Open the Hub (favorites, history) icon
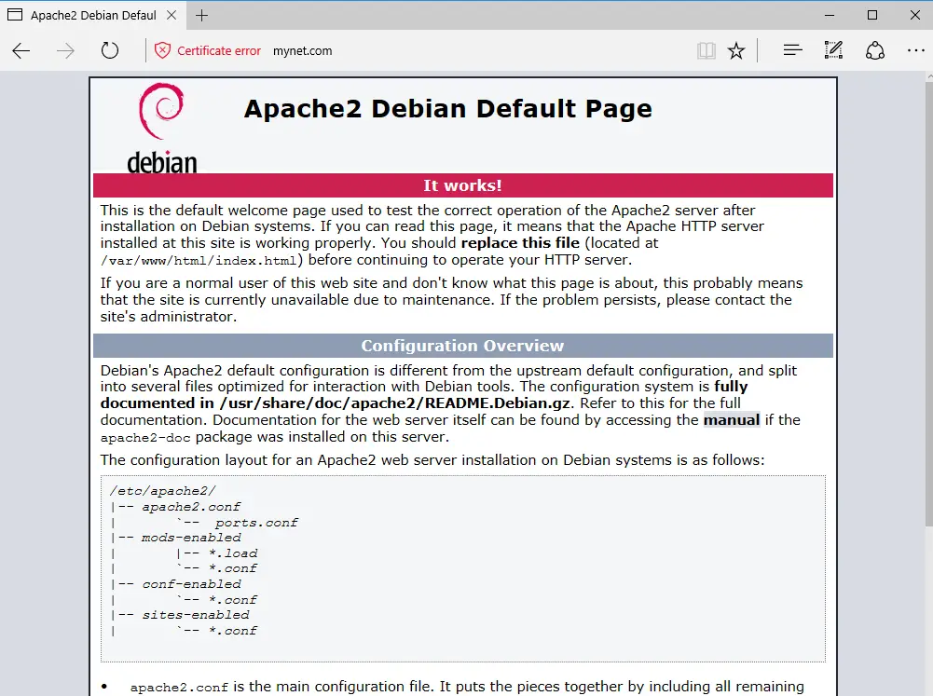 792,50
